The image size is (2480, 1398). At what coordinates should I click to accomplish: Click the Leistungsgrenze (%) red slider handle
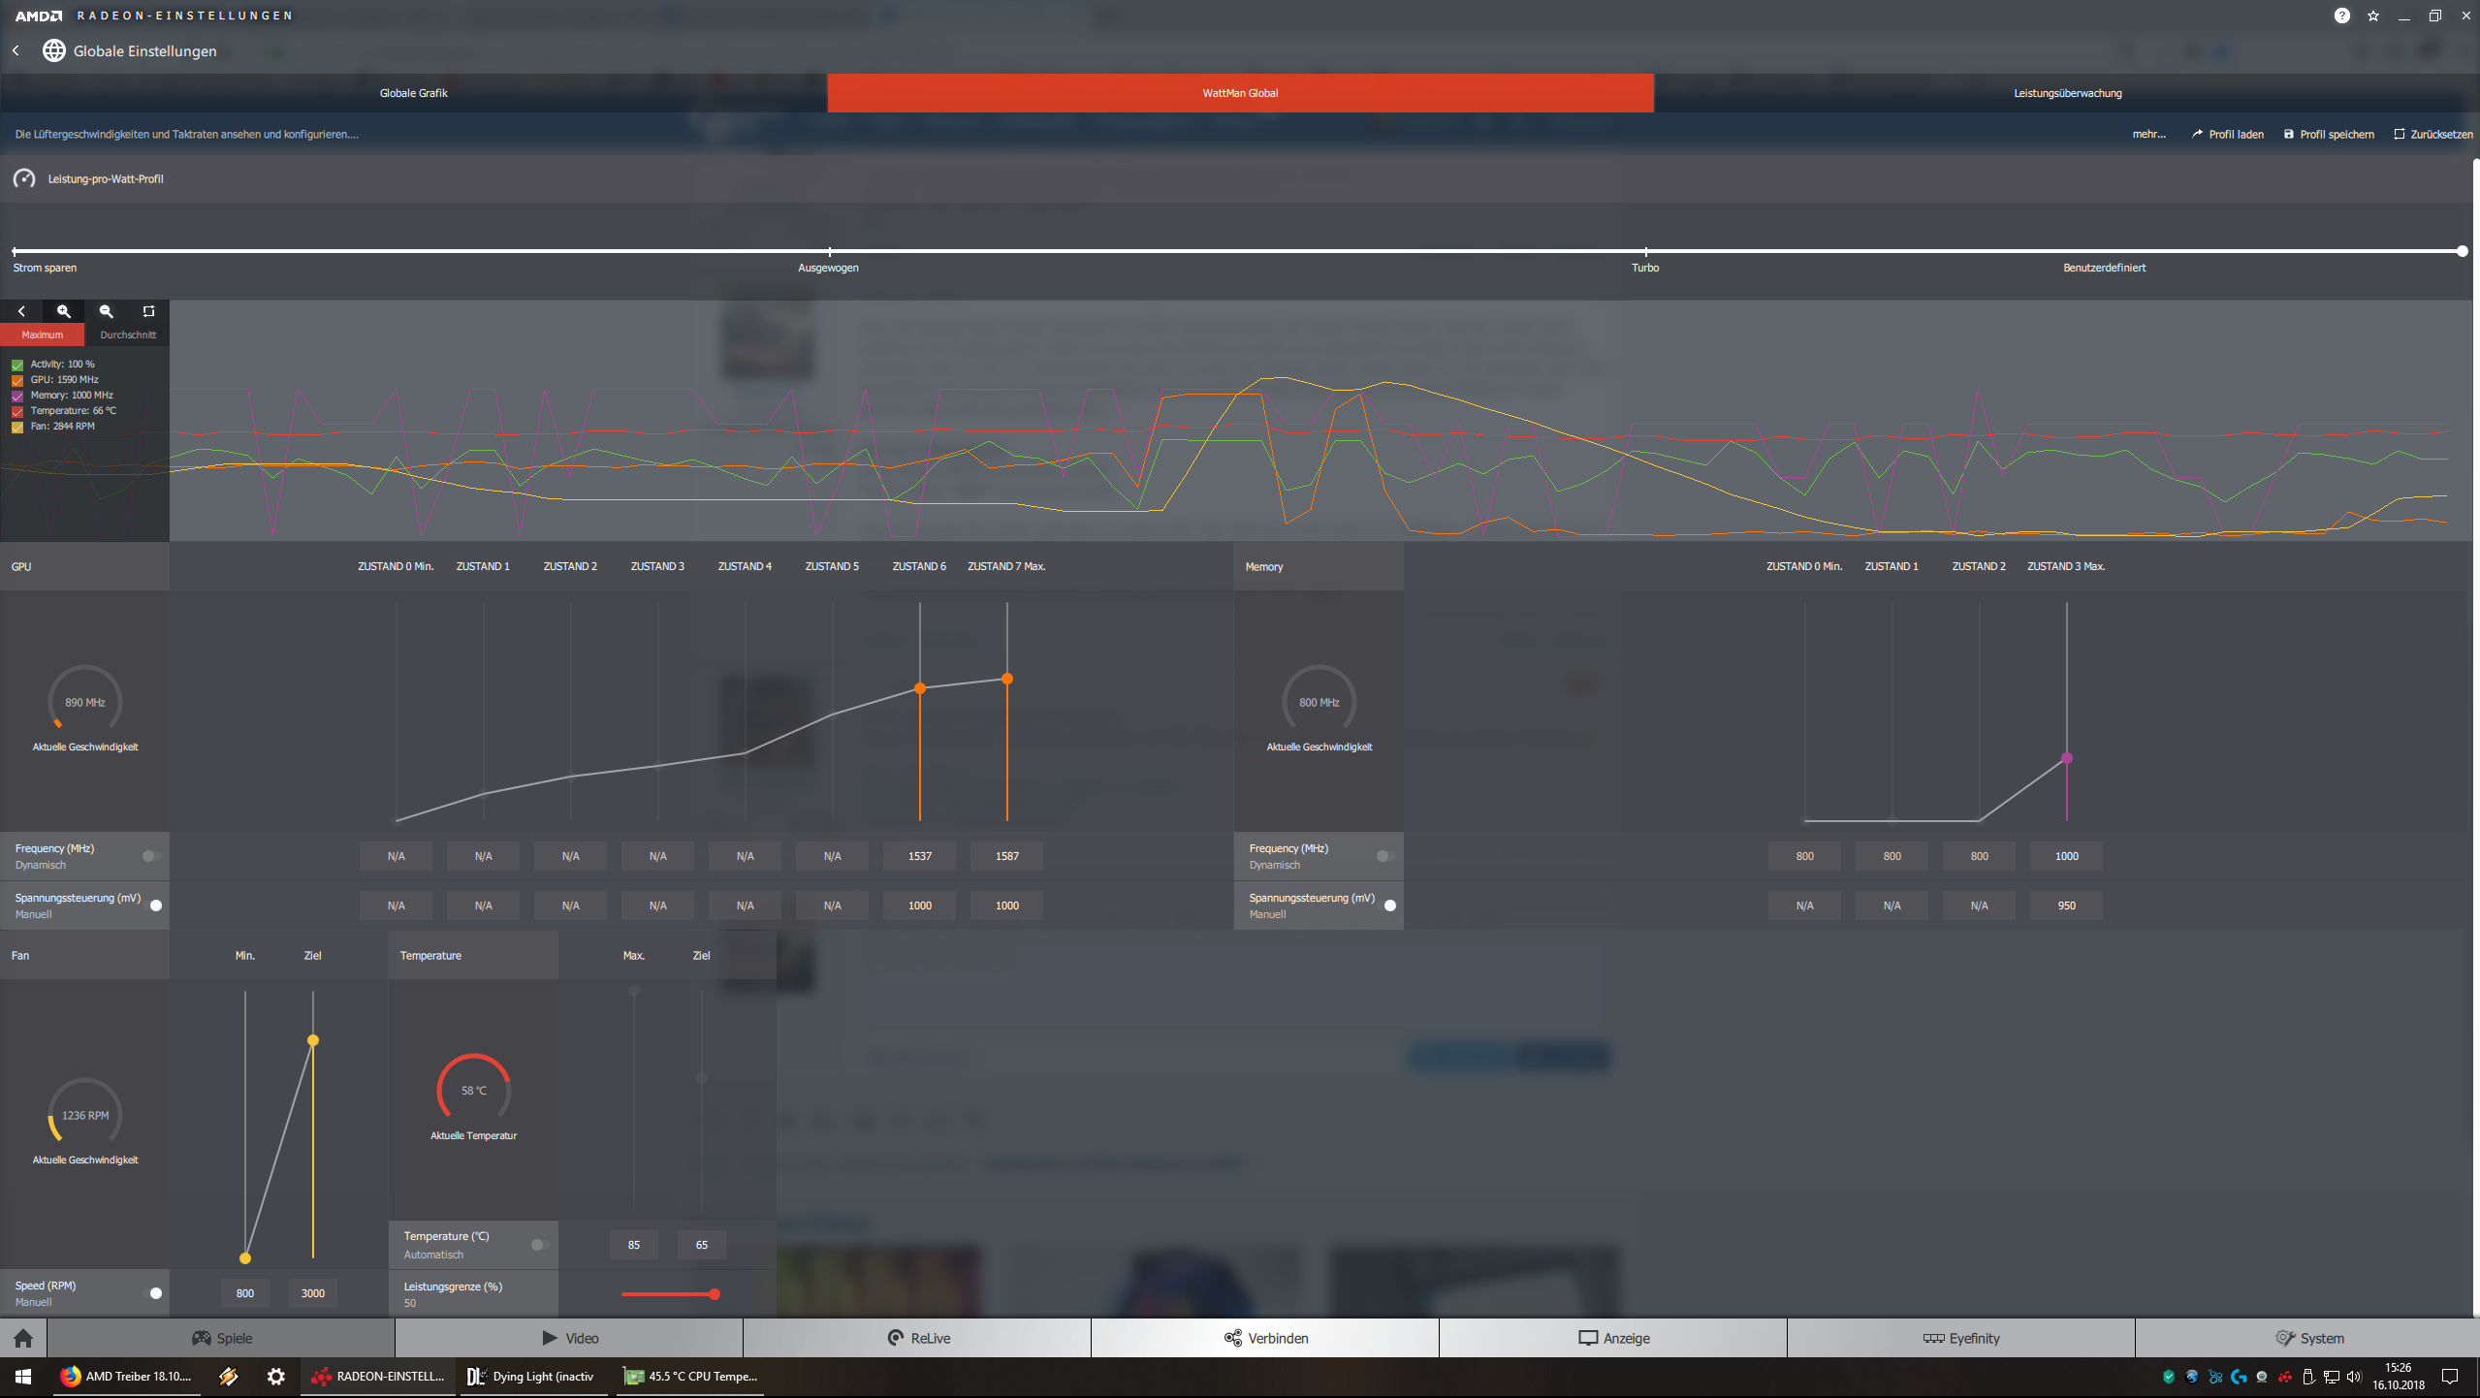coord(715,1294)
